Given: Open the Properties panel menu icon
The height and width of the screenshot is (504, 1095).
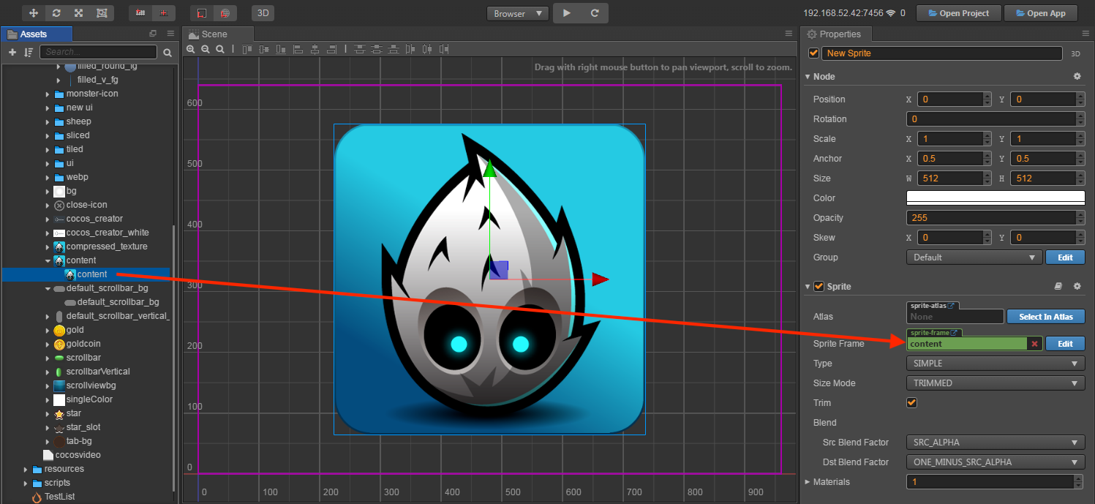Looking at the screenshot, I should click(x=1085, y=34).
